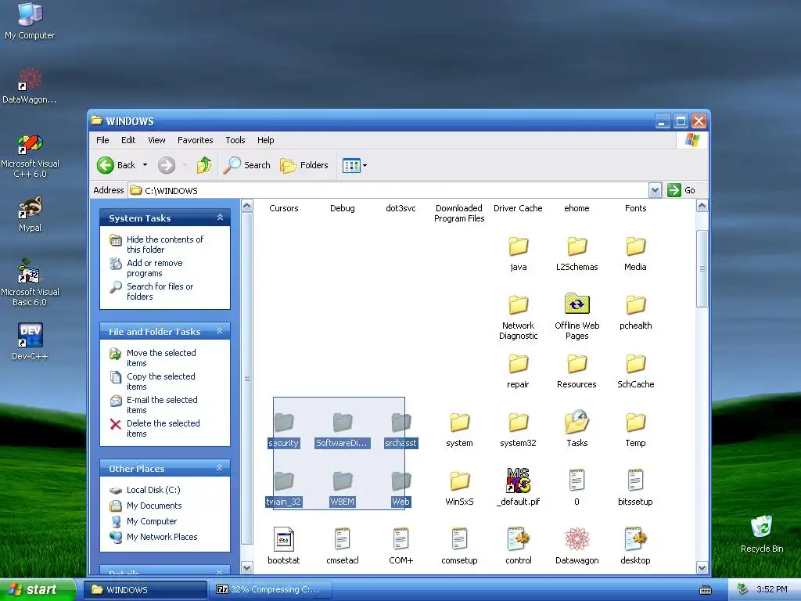This screenshot has height=601, width=801.
Task: Open the View menu
Action: coord(156,140)
